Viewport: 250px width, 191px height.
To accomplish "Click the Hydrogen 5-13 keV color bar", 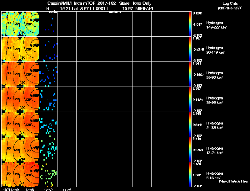I will pos(190,174).
